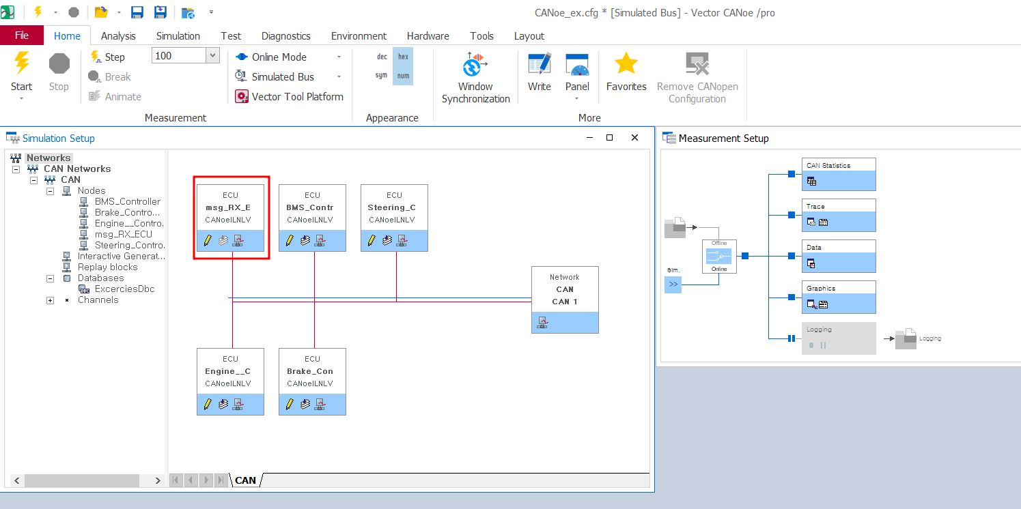Click quick-access Start lightning icon in title bar
The image size is (1021, 509).
[39, 12]
